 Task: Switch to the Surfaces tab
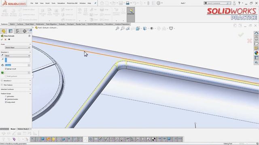[20, 24]
